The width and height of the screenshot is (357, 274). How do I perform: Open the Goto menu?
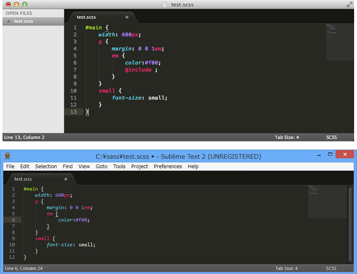102,167
